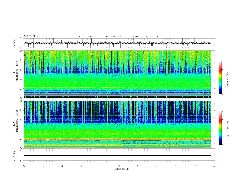Screen dimensions: 241x186
Task: Click the "0" tick on time axis
Action: [x=24, y=166]
